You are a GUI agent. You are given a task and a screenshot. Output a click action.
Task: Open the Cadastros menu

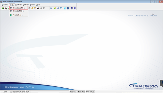pyautogui.click(x=5, y=5)
